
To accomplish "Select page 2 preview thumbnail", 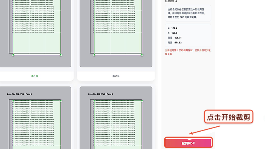I will pyautogui.click(x=116, y=34).
